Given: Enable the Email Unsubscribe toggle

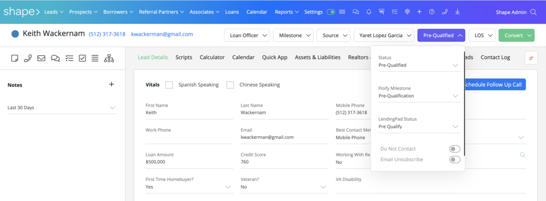Looking at the screenshot, I should [454, 159].
